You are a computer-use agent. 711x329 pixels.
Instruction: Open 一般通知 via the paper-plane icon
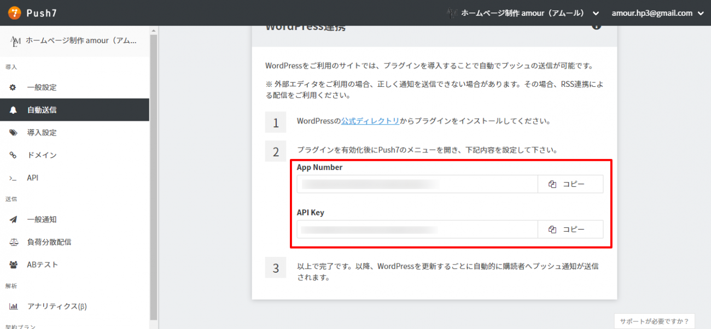pyautogui.click(x=13, y=219)
